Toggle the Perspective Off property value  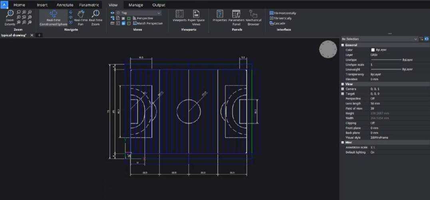[x=372, y=98]
